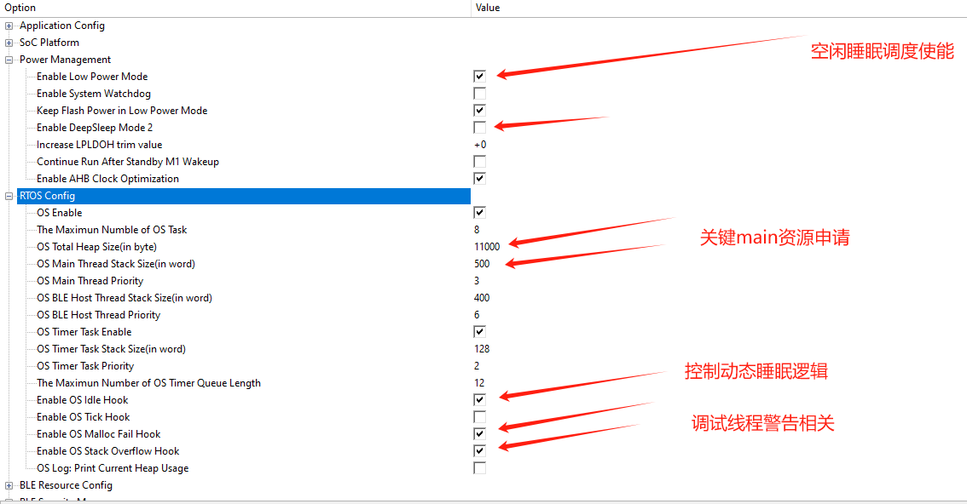Select the Enable System Watchdog label
967x504 pixels.
point(94,94)
